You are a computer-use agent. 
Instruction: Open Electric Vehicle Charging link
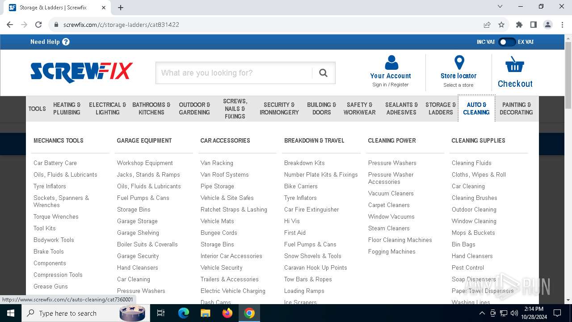[x=233, y=291]
